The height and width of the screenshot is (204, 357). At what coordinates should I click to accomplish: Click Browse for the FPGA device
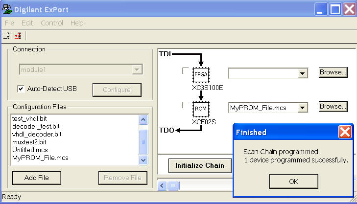point(333,72)
